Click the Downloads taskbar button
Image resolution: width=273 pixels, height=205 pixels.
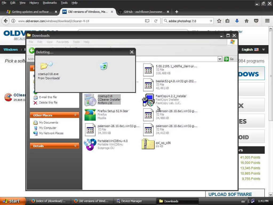(x=177, y=201)
